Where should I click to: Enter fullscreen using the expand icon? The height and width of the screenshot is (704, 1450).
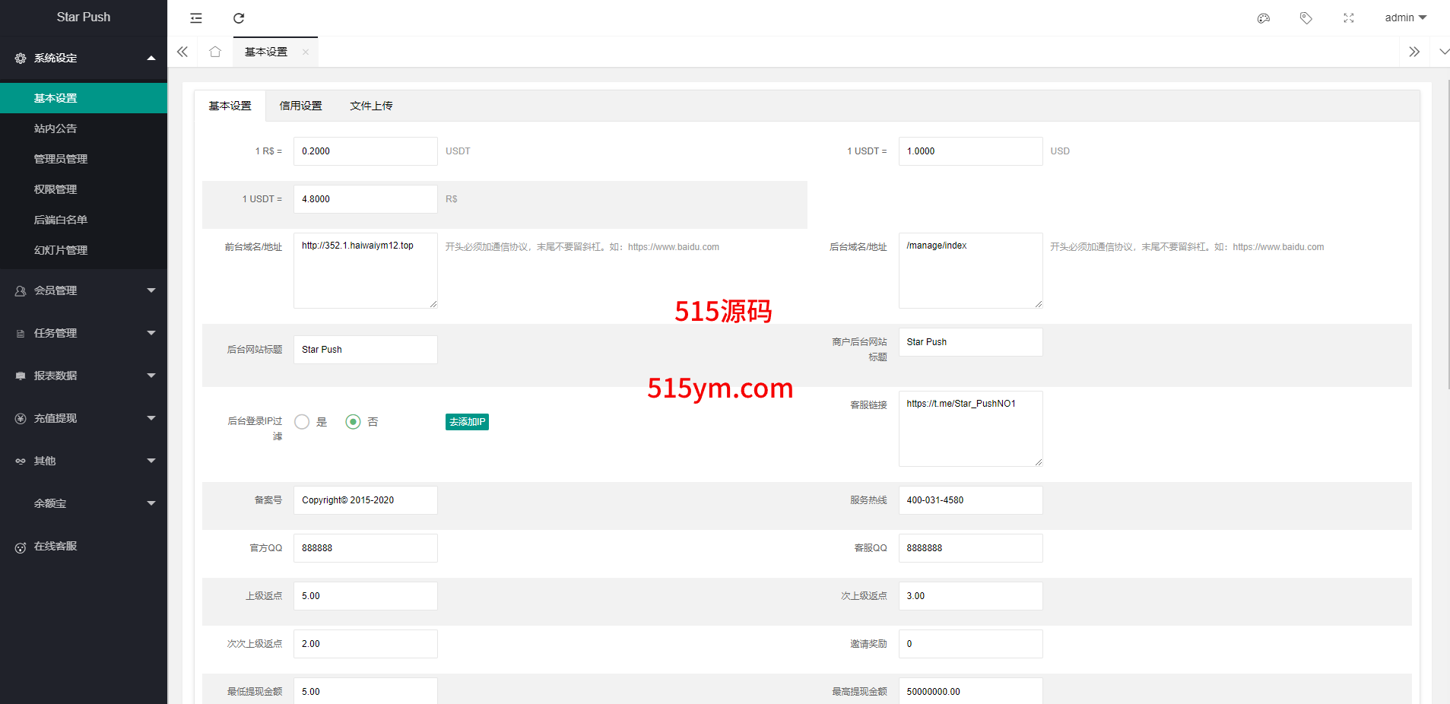1348,18
